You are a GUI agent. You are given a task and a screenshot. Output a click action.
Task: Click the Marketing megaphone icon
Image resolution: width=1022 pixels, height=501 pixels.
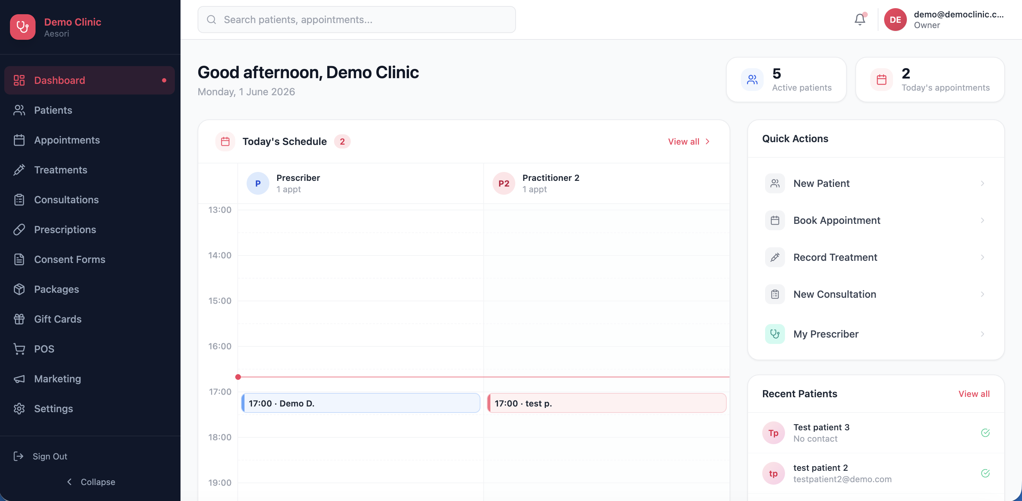point(19,379)
